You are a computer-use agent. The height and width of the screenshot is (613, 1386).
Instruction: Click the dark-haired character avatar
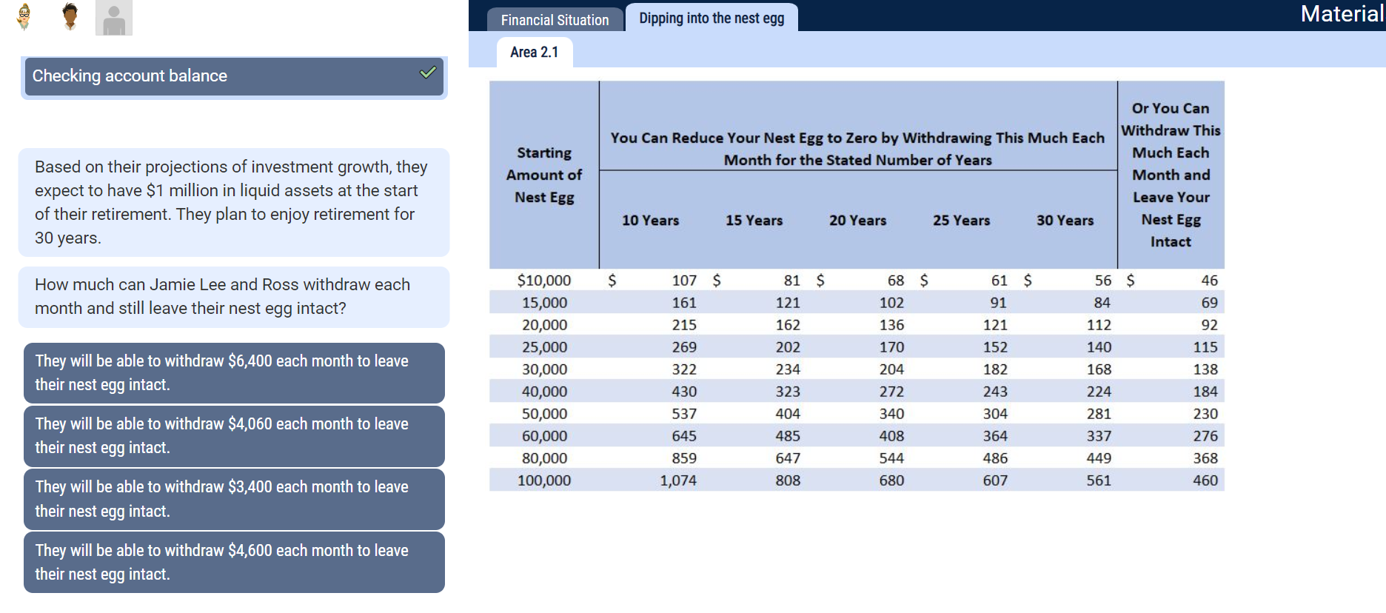[70, 16]
